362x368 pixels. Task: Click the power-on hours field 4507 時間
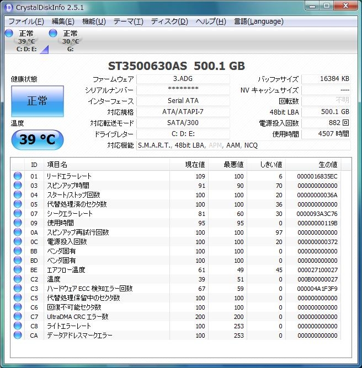pos(326,134)
